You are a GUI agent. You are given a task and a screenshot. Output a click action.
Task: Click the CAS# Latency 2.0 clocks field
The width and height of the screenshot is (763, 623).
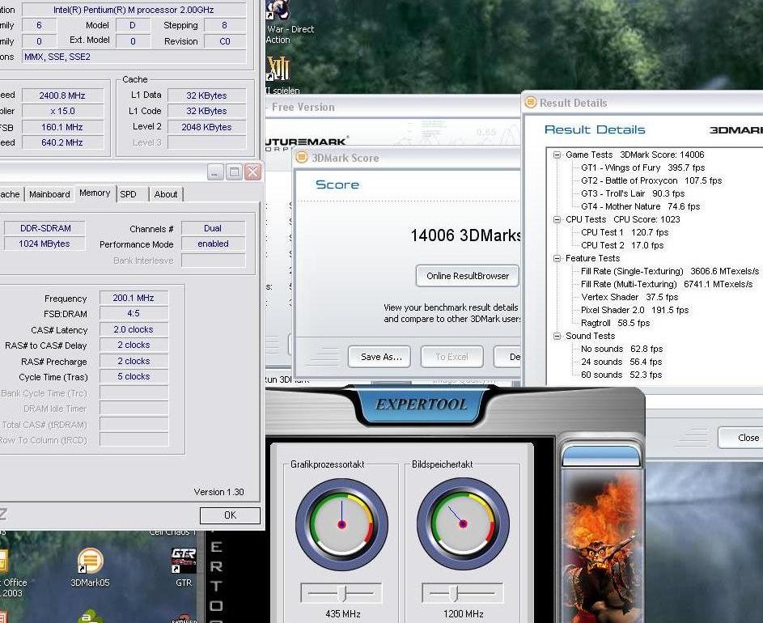pyautogui.click(x=134, y=329)
